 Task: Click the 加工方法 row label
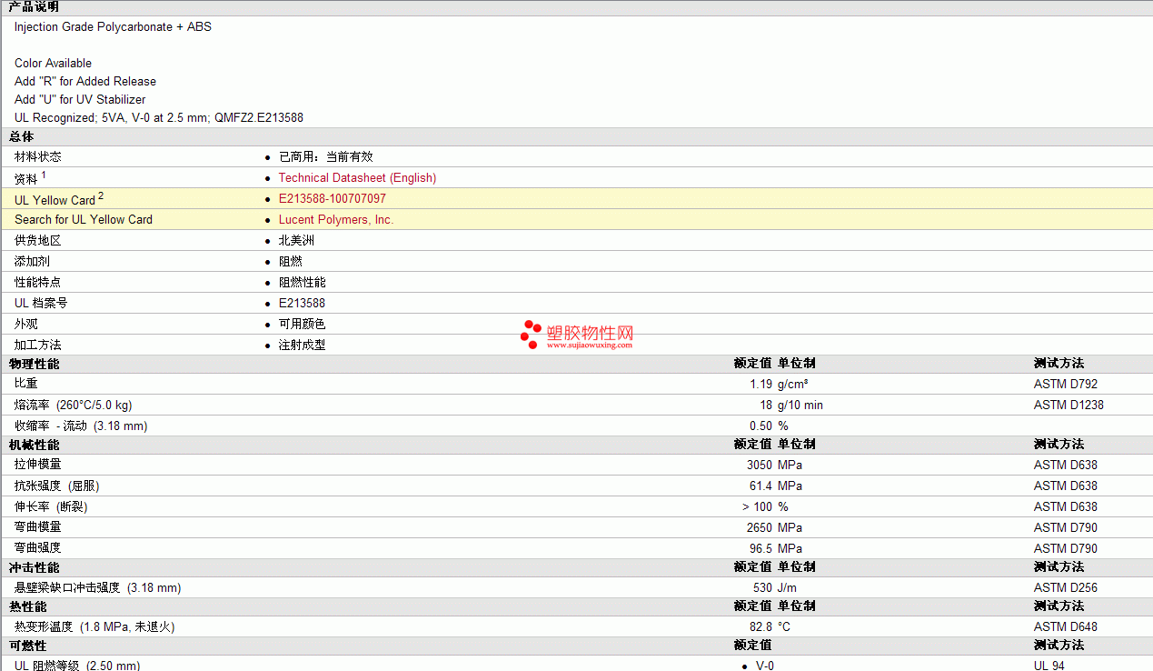(x=38, y=346)
